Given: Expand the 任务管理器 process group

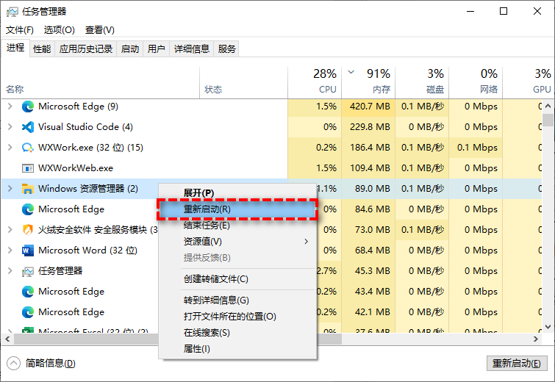Looking at the screenshot, I should [x=10, y=271].
